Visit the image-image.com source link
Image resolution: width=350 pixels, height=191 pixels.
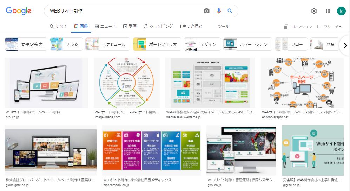point(107,117)
